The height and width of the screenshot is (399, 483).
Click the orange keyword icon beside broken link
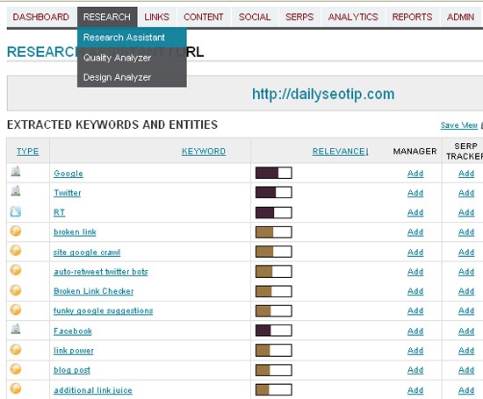point(16,231)
